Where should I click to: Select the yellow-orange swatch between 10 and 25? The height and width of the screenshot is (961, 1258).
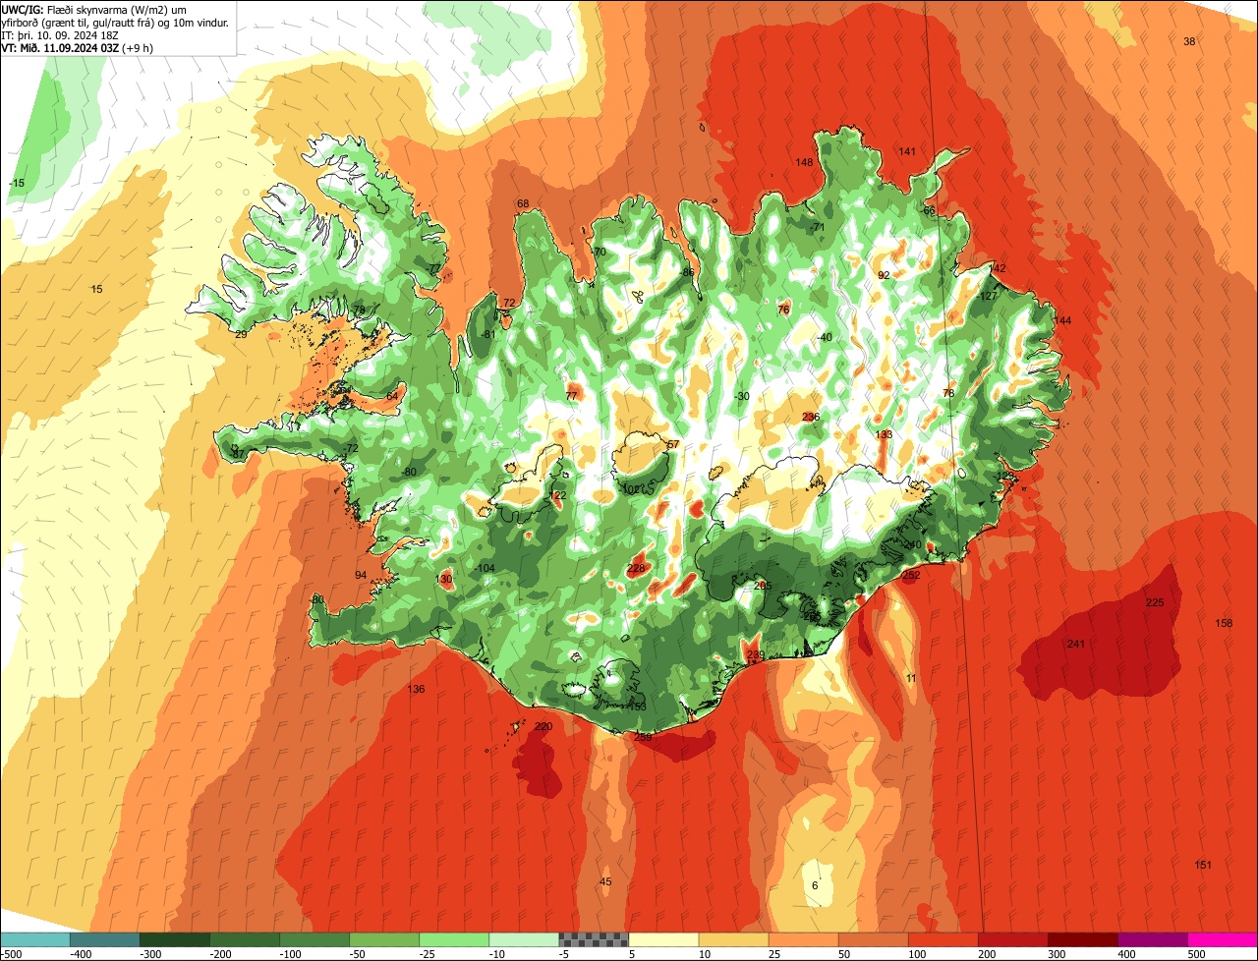733,939
